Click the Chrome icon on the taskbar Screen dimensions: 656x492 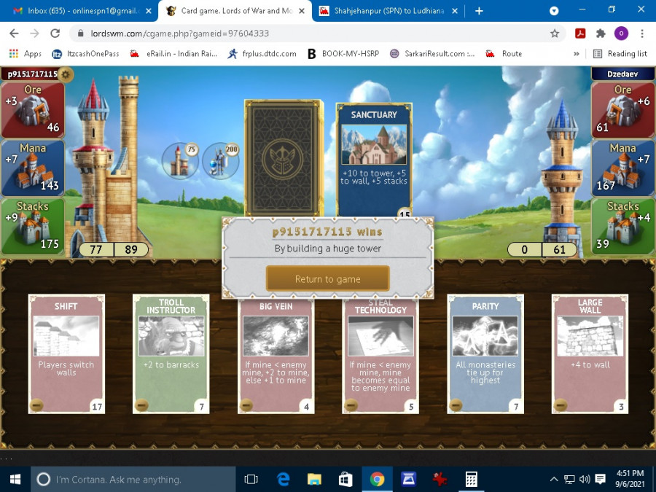[377, 480]
